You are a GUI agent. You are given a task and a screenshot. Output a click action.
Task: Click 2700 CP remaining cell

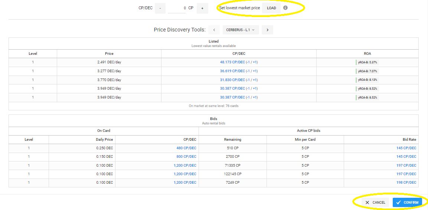pos(233,157)
